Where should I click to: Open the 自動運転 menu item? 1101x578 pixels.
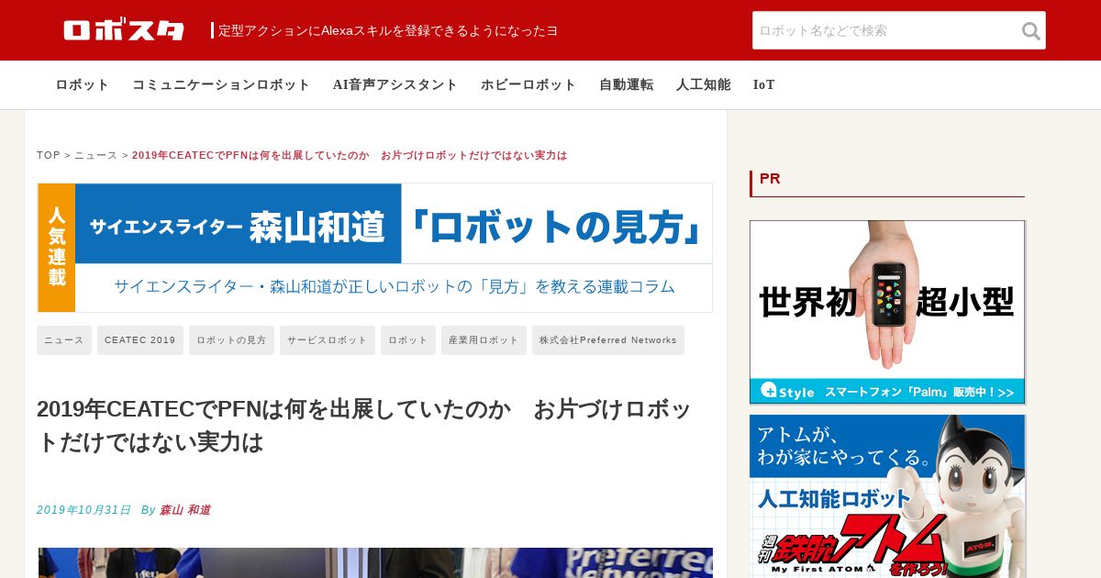click(x=627, y=84)
